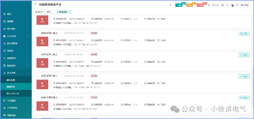Check the 2023-01-25 alarm checkbox

[x=38, y=55]
